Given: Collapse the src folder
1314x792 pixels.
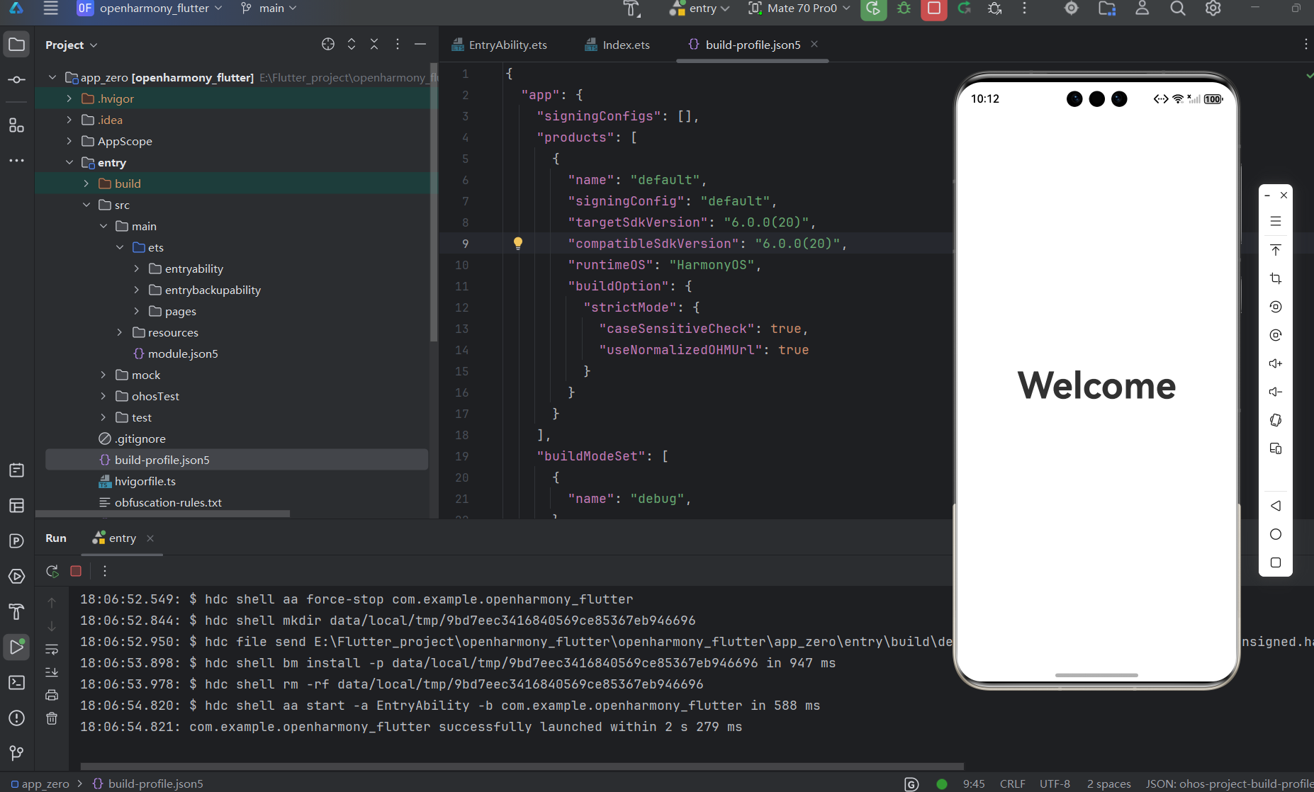Looking at the screenshot, I should point(86,205).
